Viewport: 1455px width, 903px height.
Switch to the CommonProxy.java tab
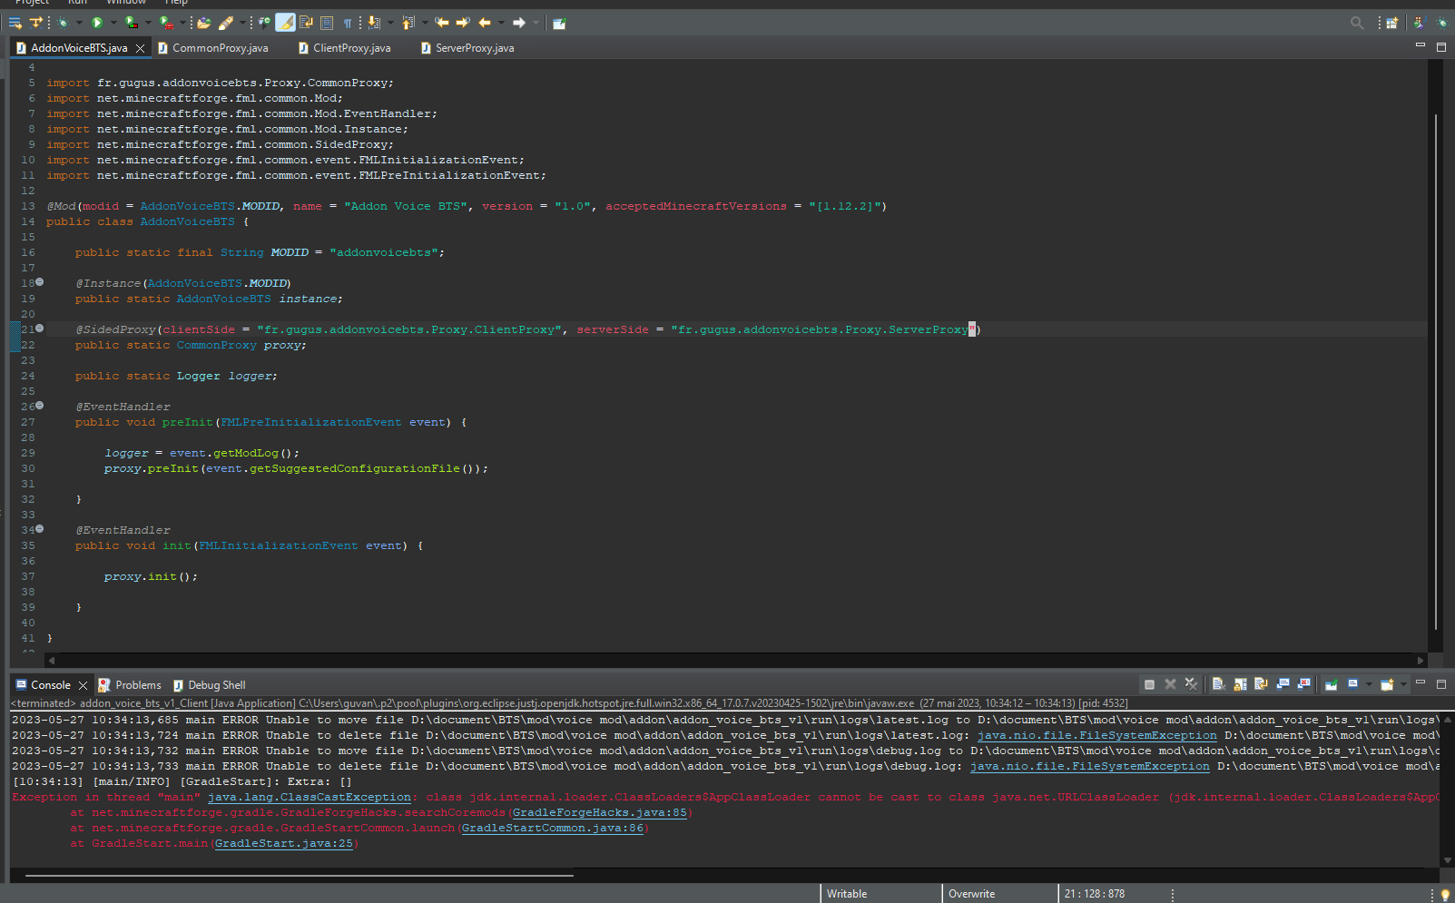[x=220, y=48]
